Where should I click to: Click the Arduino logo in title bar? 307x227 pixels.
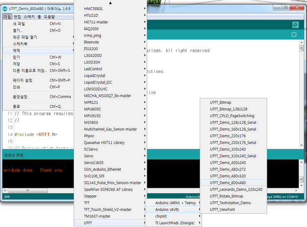(5, 9)
